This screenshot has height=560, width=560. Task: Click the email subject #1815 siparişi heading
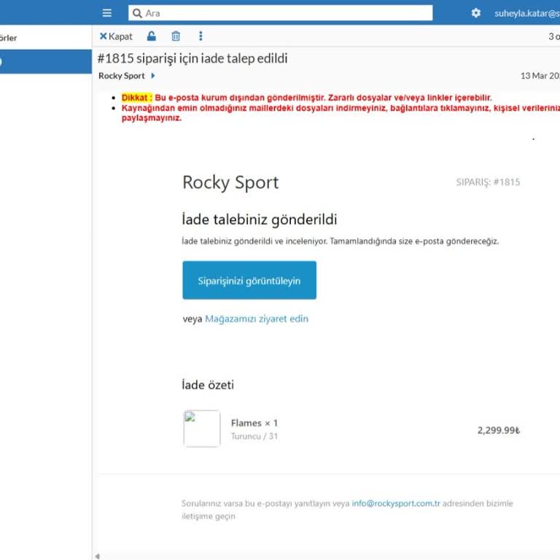point(192,58)
